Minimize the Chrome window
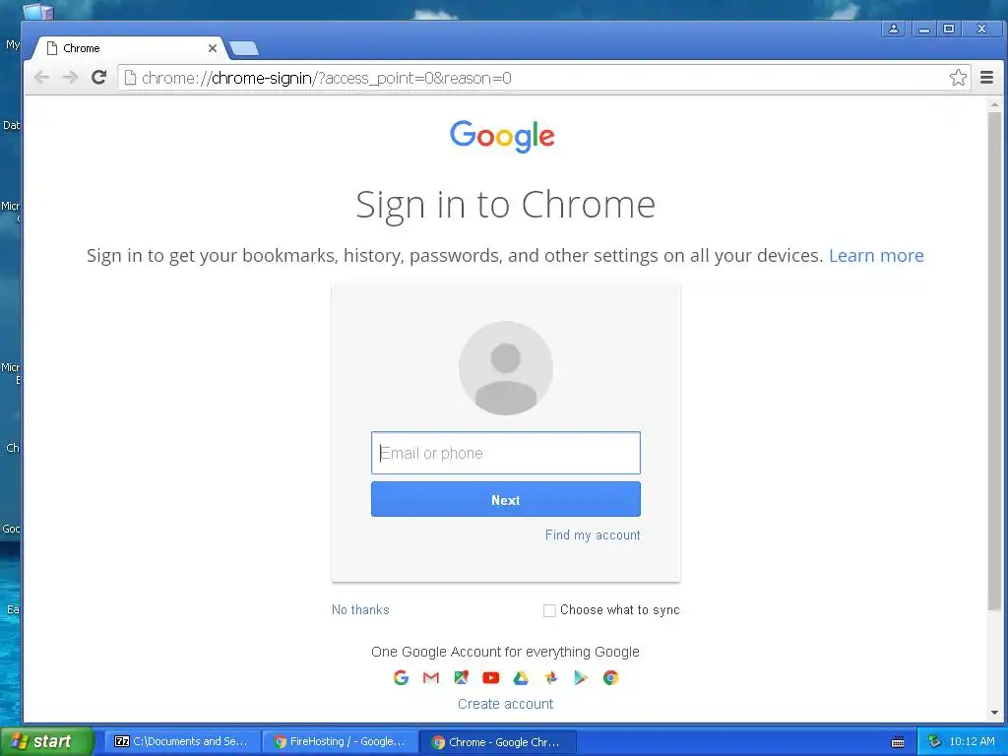The height and width of the screenshot is (756, 1008). pyautogui.click(x=923, y=29)
